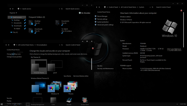
Task: Expand All Control Panel Items breadcrumb arrow in System
Action: coord(138,7)
